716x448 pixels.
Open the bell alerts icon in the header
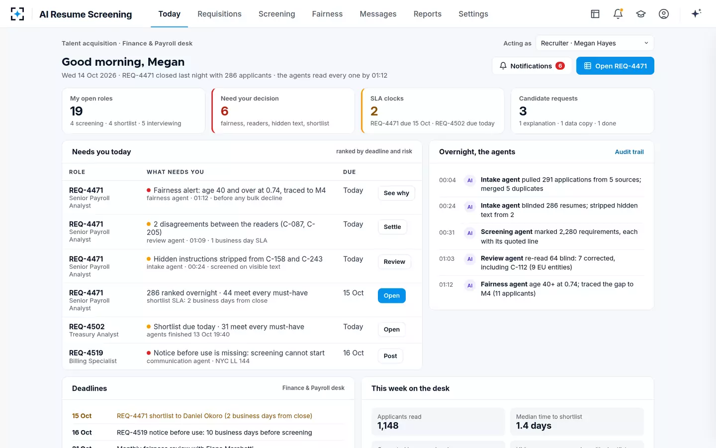[x=618, y=14]
